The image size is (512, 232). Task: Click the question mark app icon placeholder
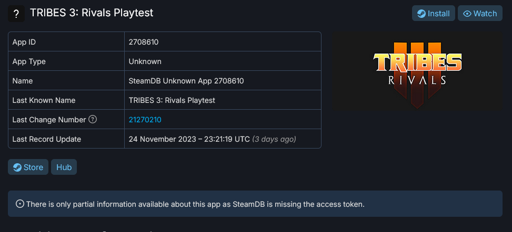pos(16,13)
